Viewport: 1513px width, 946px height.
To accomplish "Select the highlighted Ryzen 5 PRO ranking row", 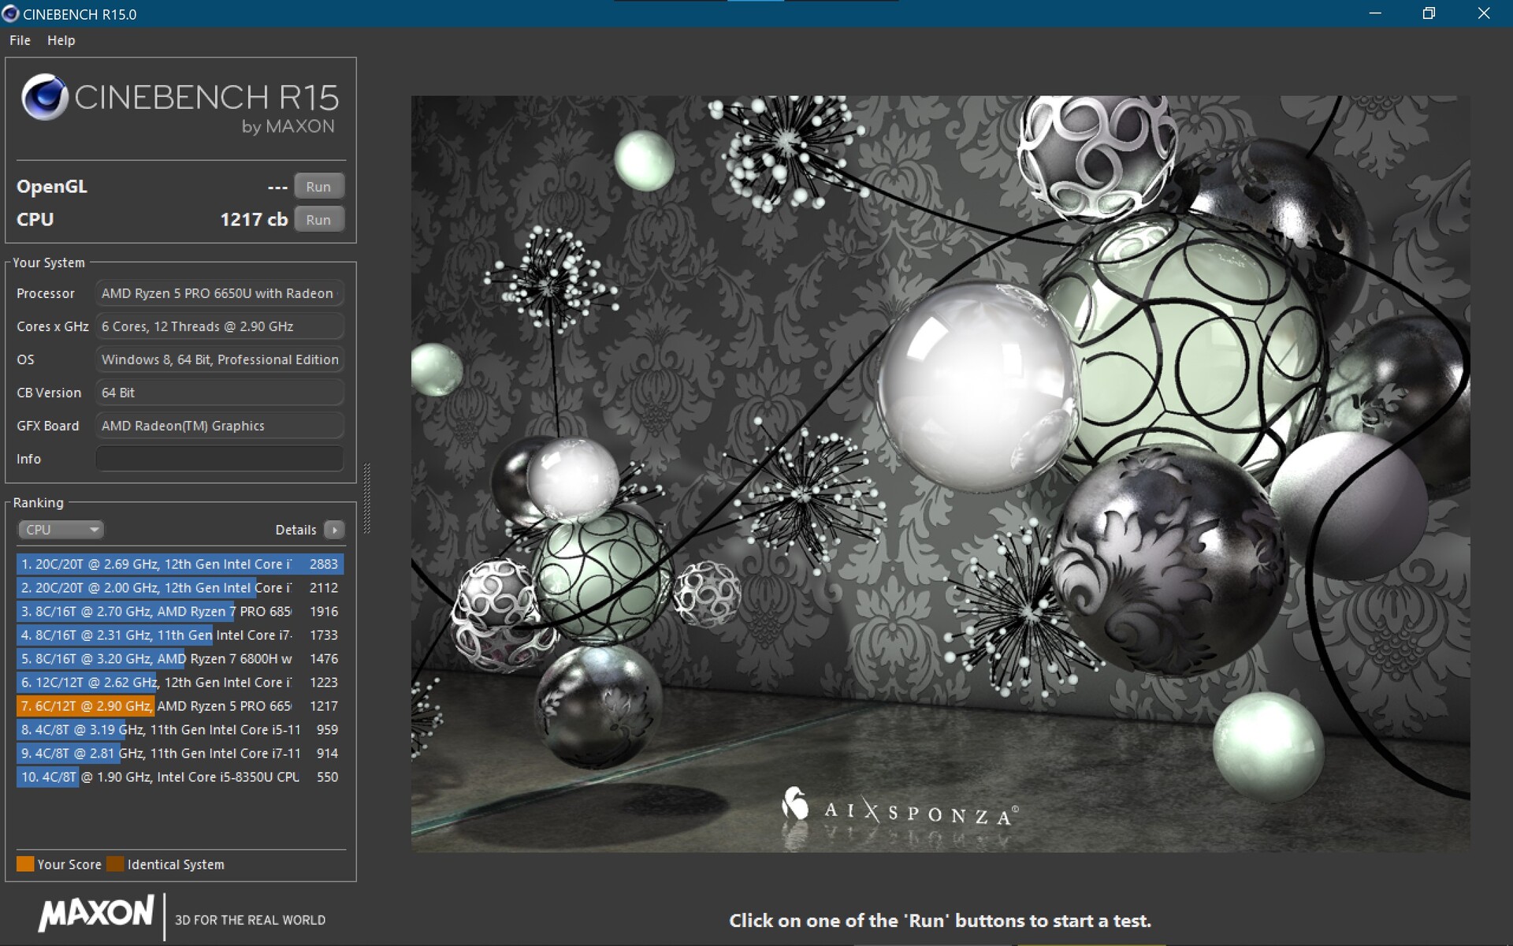I will tap(180, 706).
